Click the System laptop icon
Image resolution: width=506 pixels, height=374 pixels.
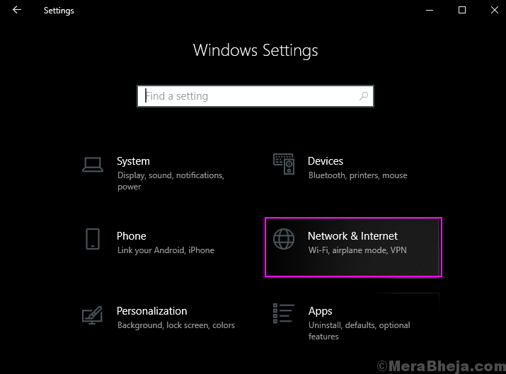93,165
